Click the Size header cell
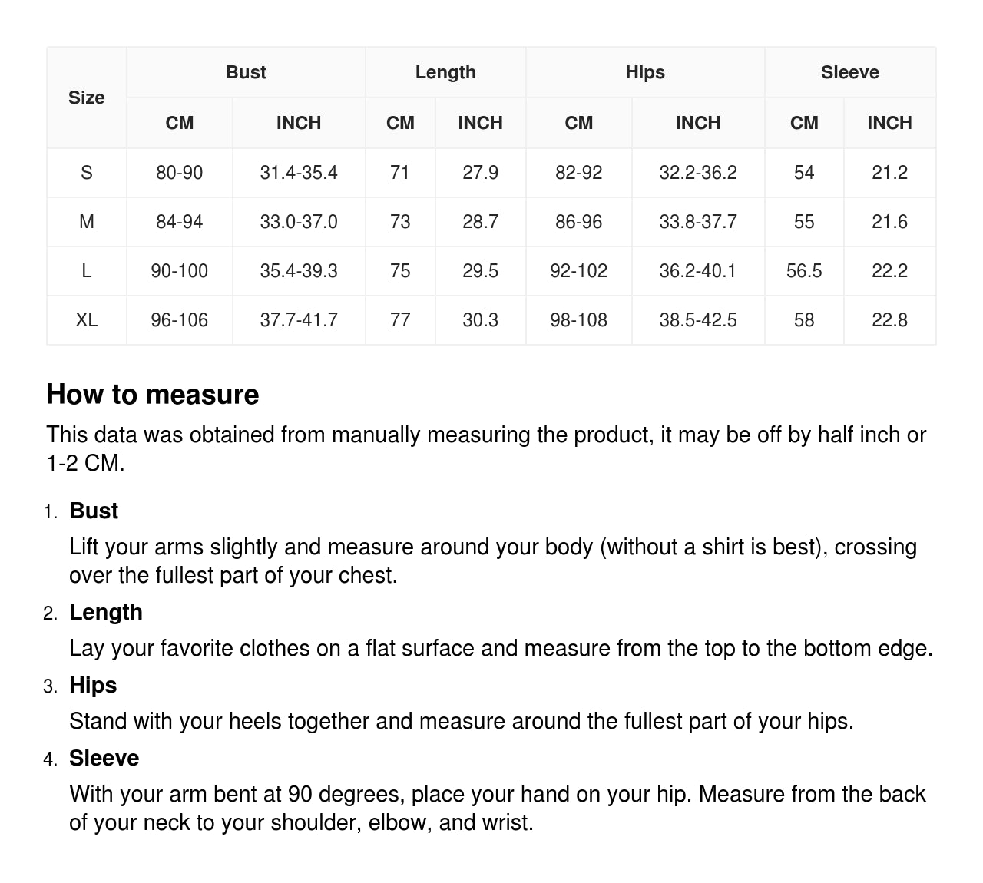This screenshot has width=983, height=883. click(86, 98)
